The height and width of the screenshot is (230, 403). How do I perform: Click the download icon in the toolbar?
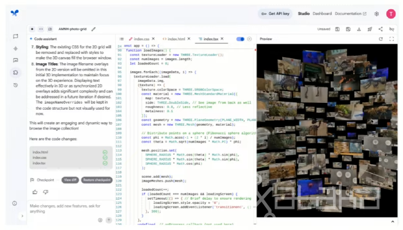[x=359, y=29]
